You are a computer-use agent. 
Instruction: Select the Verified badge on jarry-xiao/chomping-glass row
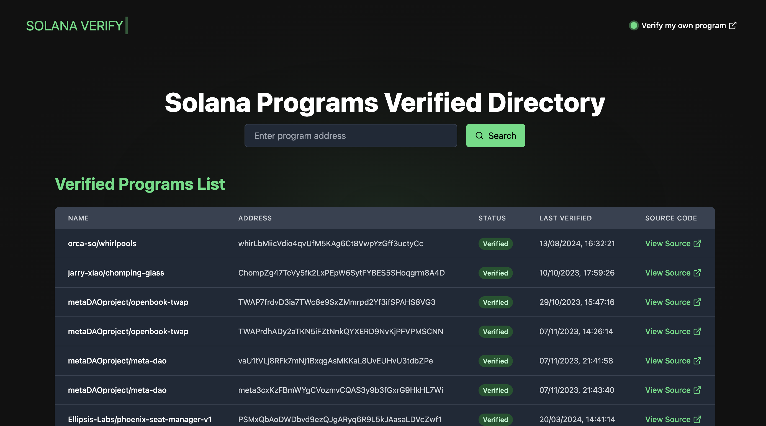pos(495,273)
